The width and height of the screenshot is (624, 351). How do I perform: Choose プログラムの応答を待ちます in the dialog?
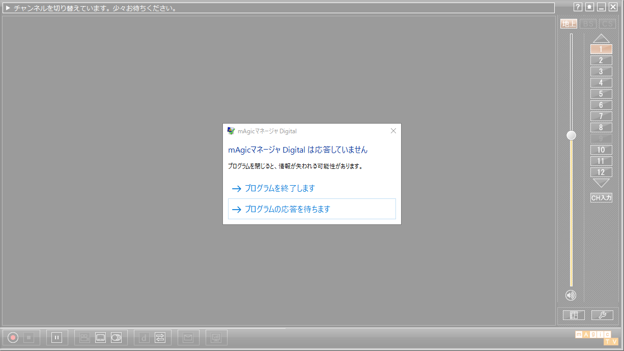(x=311, y=209)
